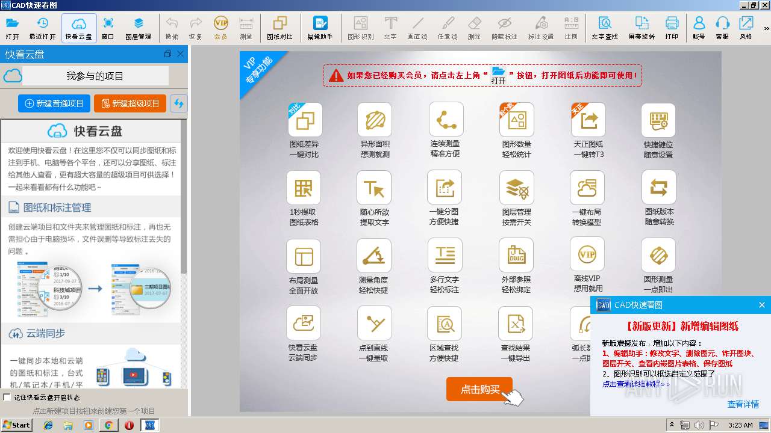Viewport: 771px width, 433px height.
Task: Open the 账号 account icon
Action: pyautogui.click(x=699, y=28)
